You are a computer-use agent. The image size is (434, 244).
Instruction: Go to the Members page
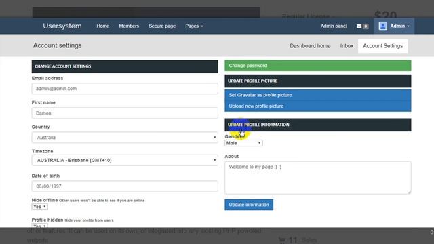click(129, 26)
